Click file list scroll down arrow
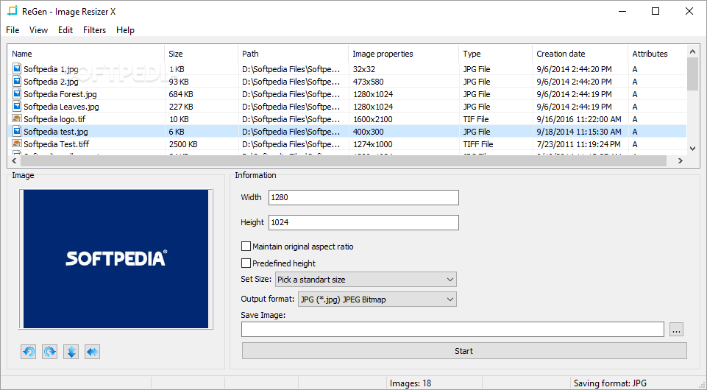The height and width of the screenshot is (390, 707). pos(693,149)
